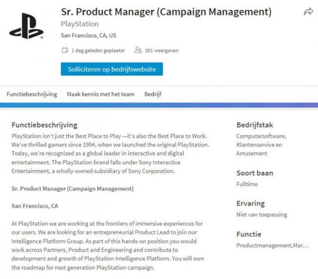
Task: Click the PlayStation logo
Action: (27, 26)
